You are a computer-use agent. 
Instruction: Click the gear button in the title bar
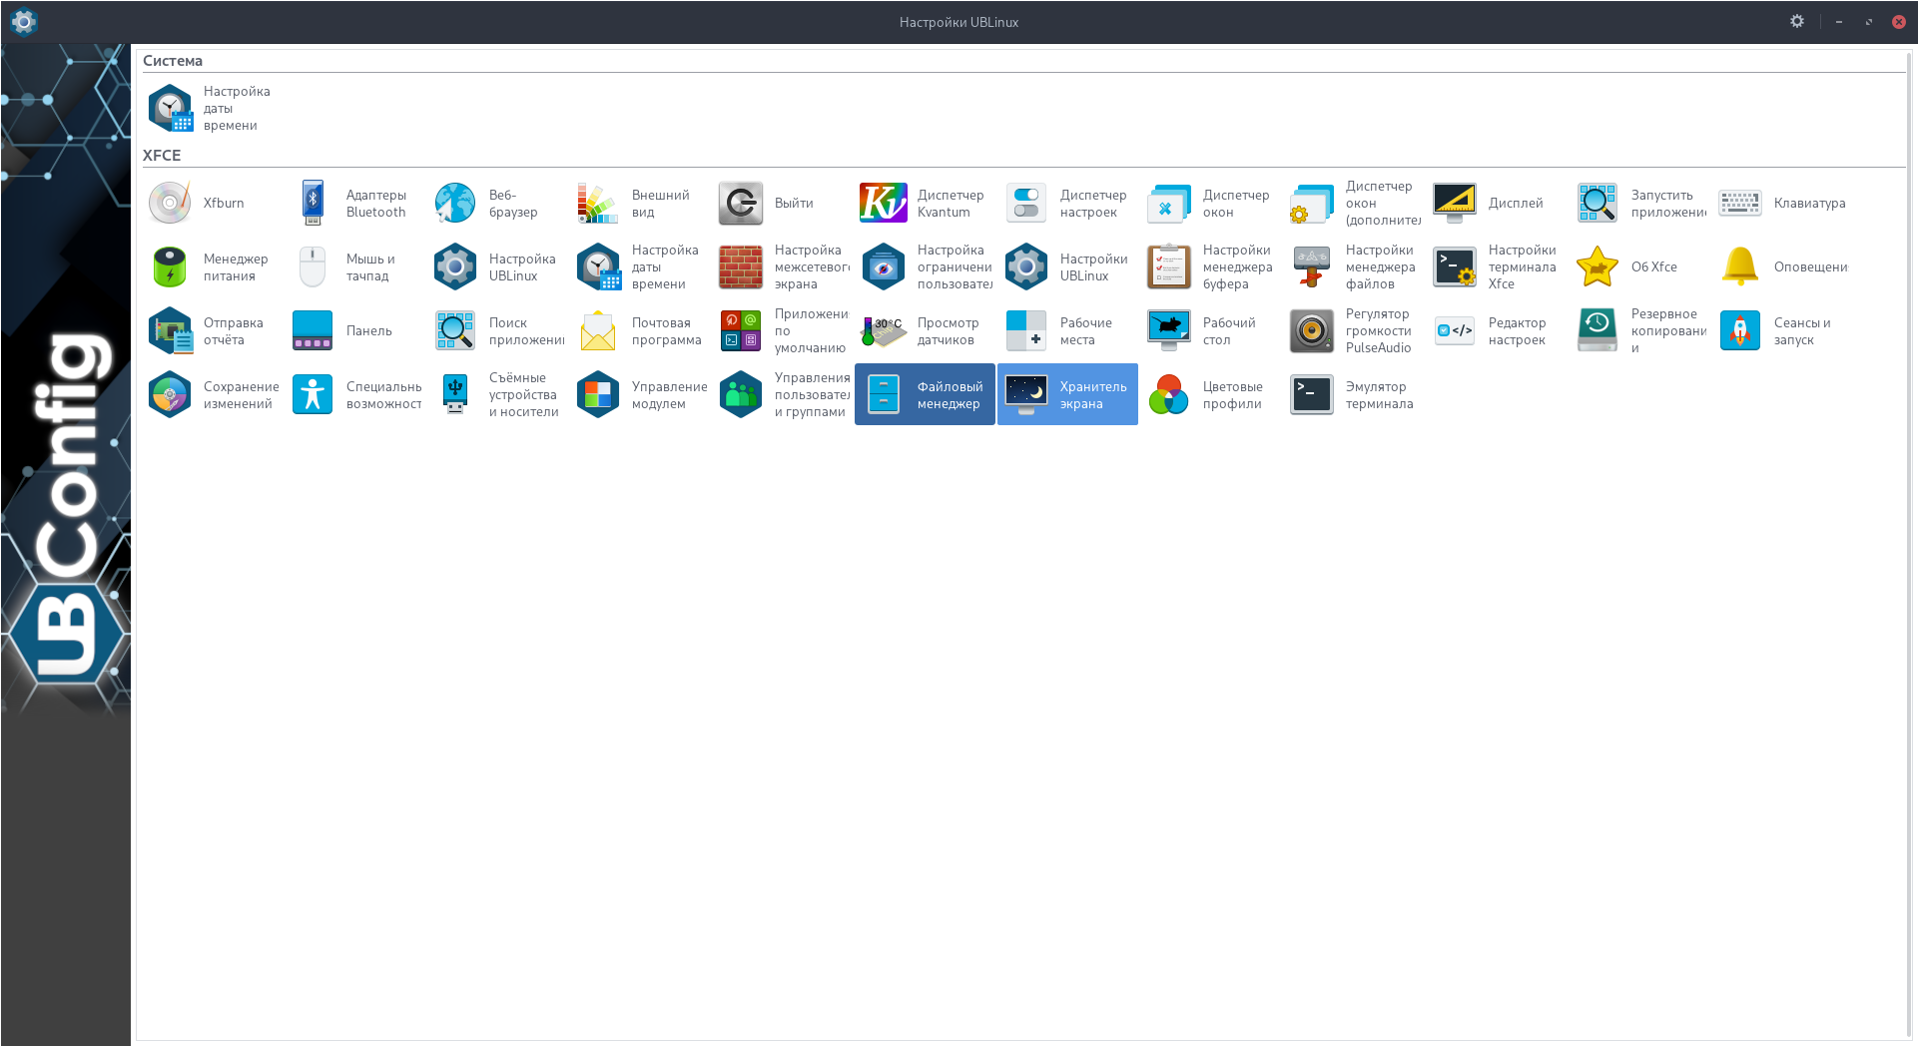click(1797, 21)
